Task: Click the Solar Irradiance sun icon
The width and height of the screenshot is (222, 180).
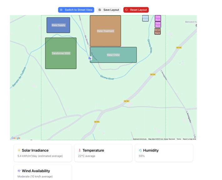Action: click(19, 150)
